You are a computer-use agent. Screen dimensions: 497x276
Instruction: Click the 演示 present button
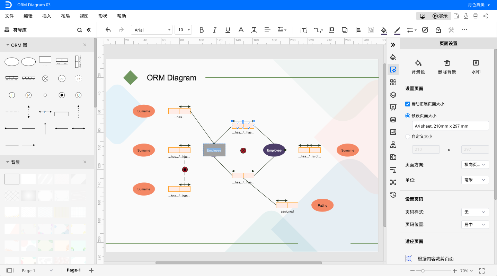(x=440, y=16)
